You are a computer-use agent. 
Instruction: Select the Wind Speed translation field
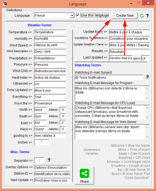[50, 45]
